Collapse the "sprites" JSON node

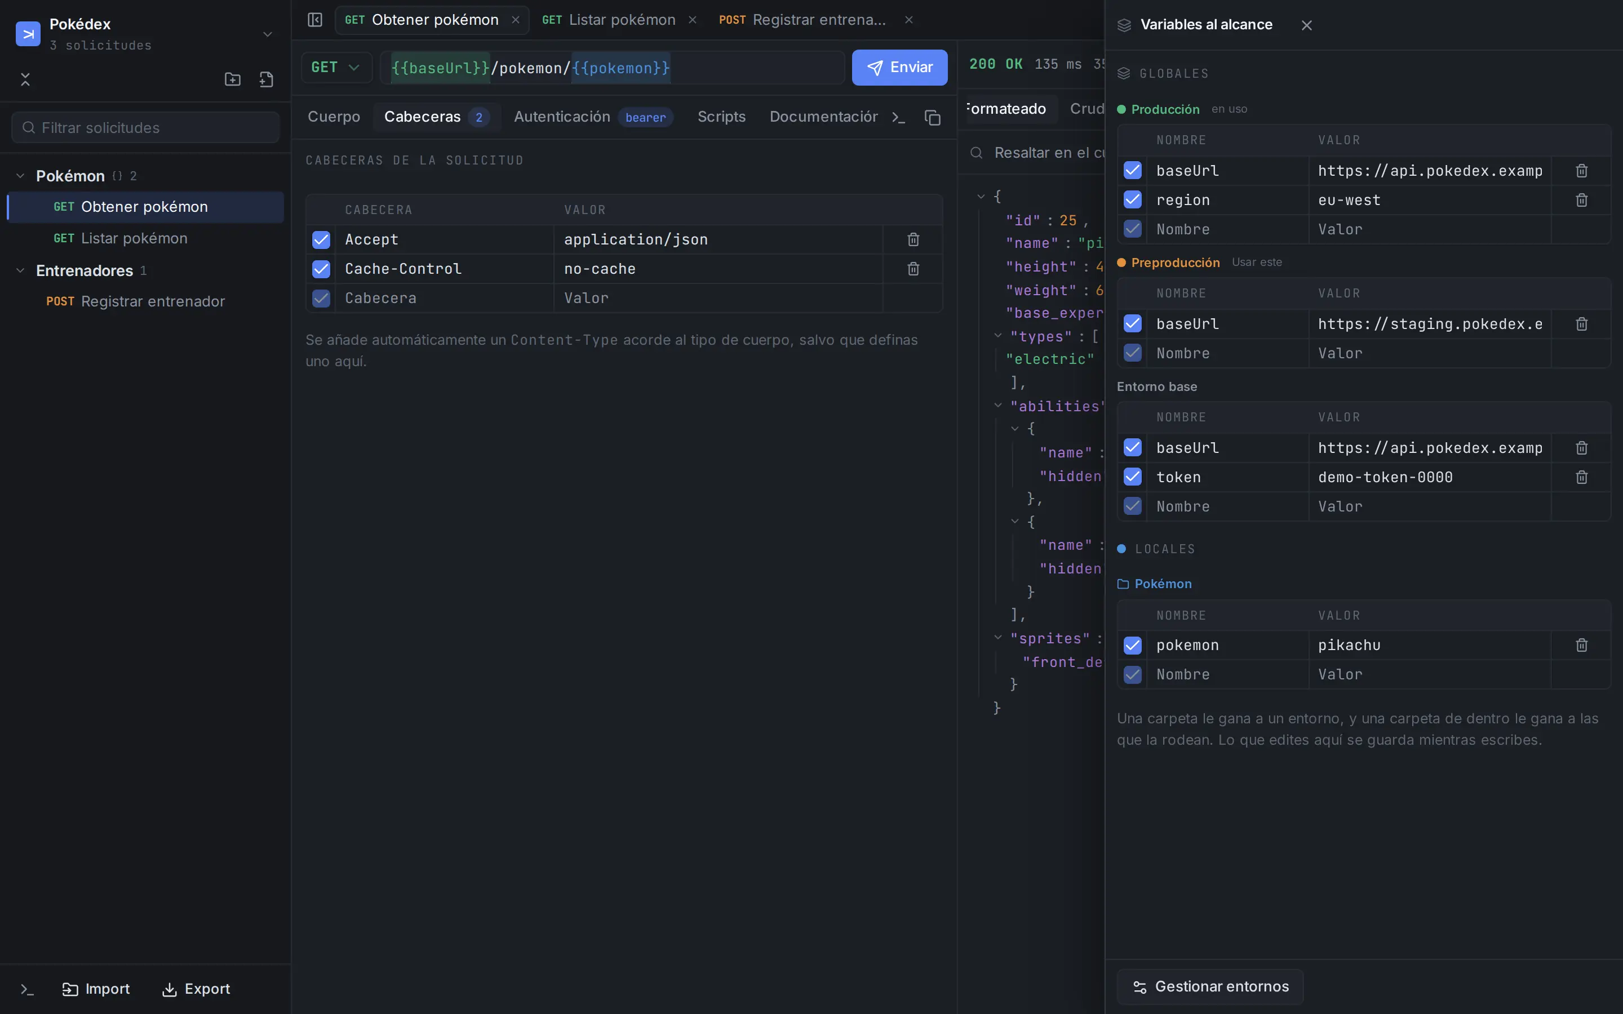click(x=998, y=637)
